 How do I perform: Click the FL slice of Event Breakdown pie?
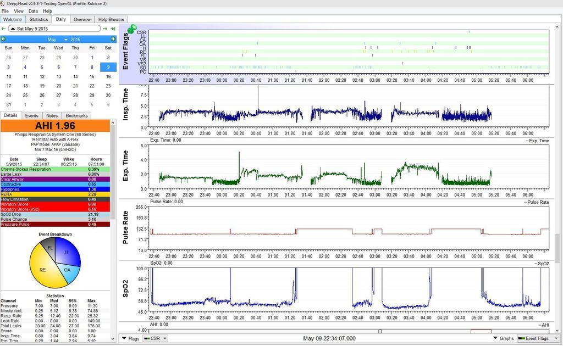(x=49, y=248)
